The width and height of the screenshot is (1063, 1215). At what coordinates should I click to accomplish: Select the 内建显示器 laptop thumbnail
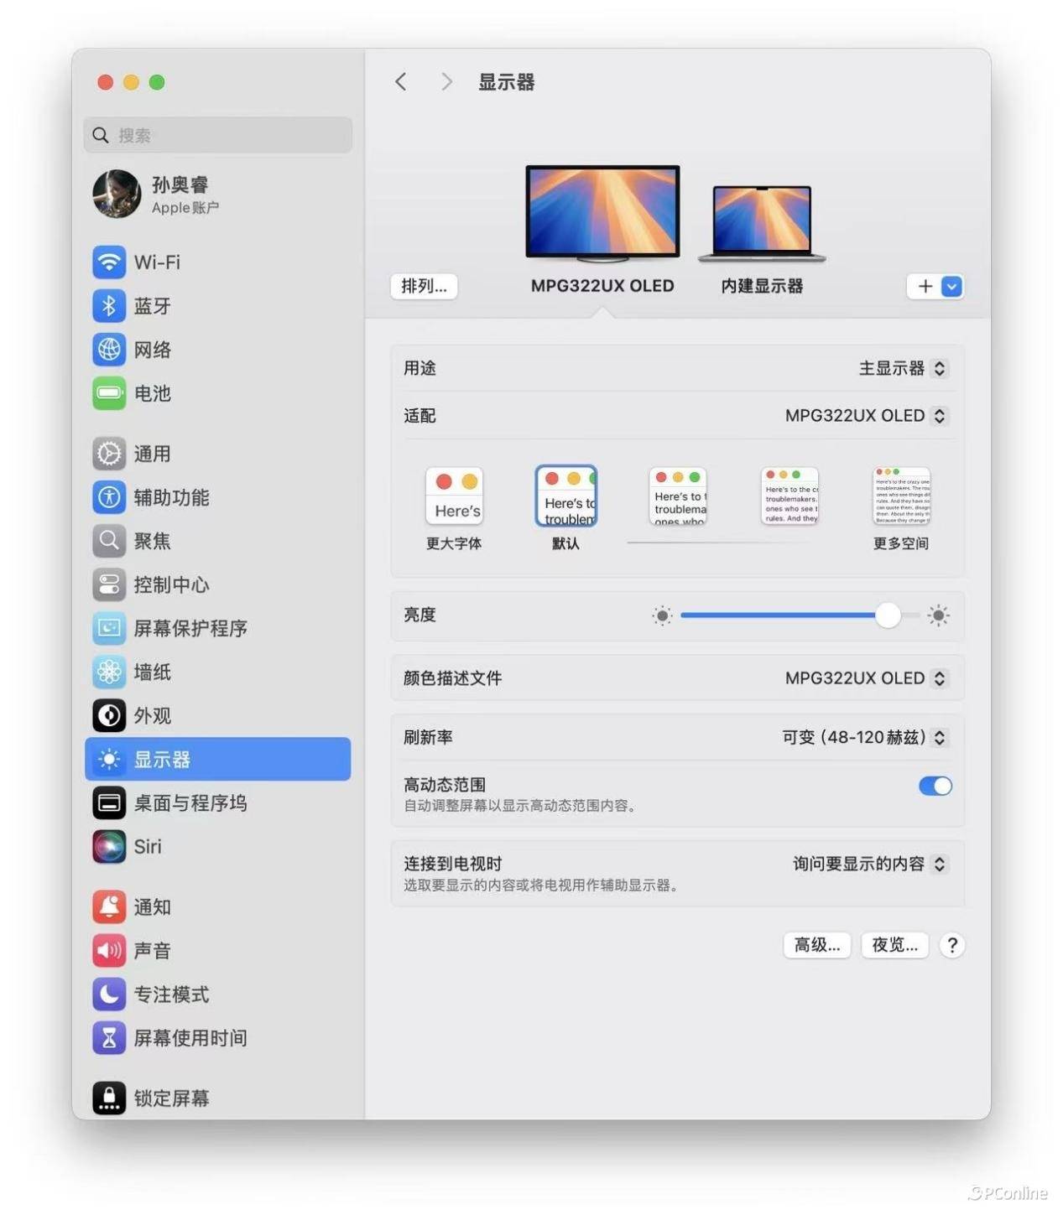coord(762,223)
